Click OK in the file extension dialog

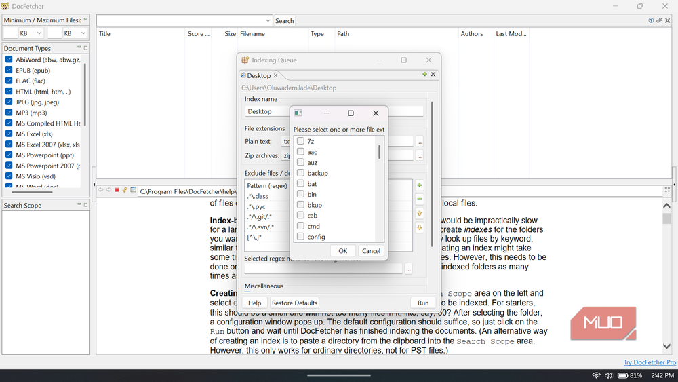tap(343, 251)
